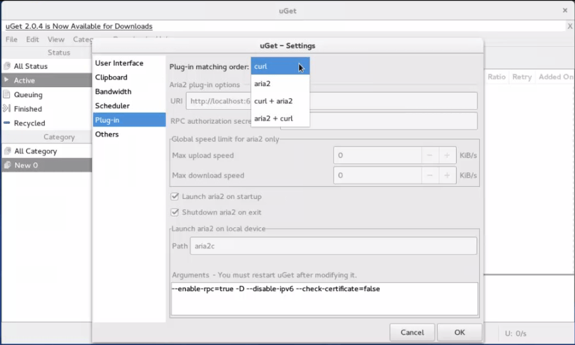The height and width of the screenshot is (345, 575).
Task: Open the File menu
Action: click(11, 39)
